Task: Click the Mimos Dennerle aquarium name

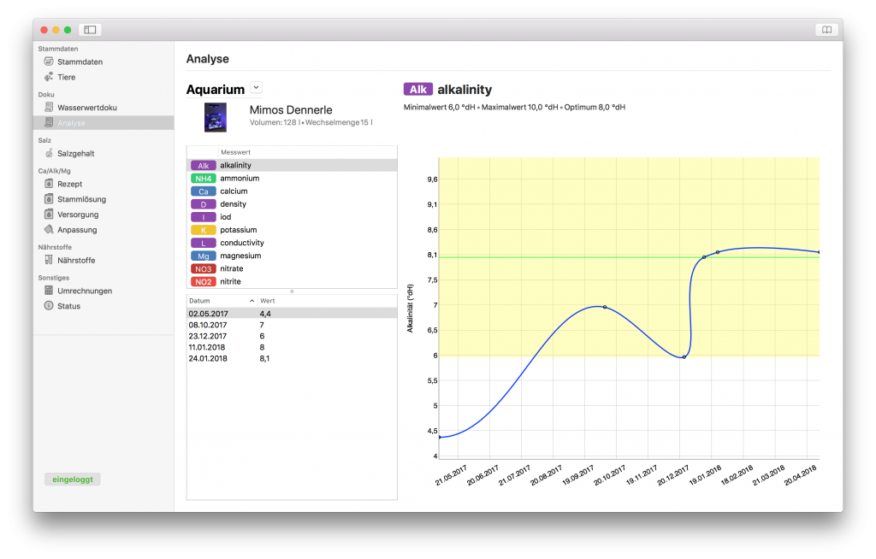Action: pyautogui.click(x=291, y=110)
